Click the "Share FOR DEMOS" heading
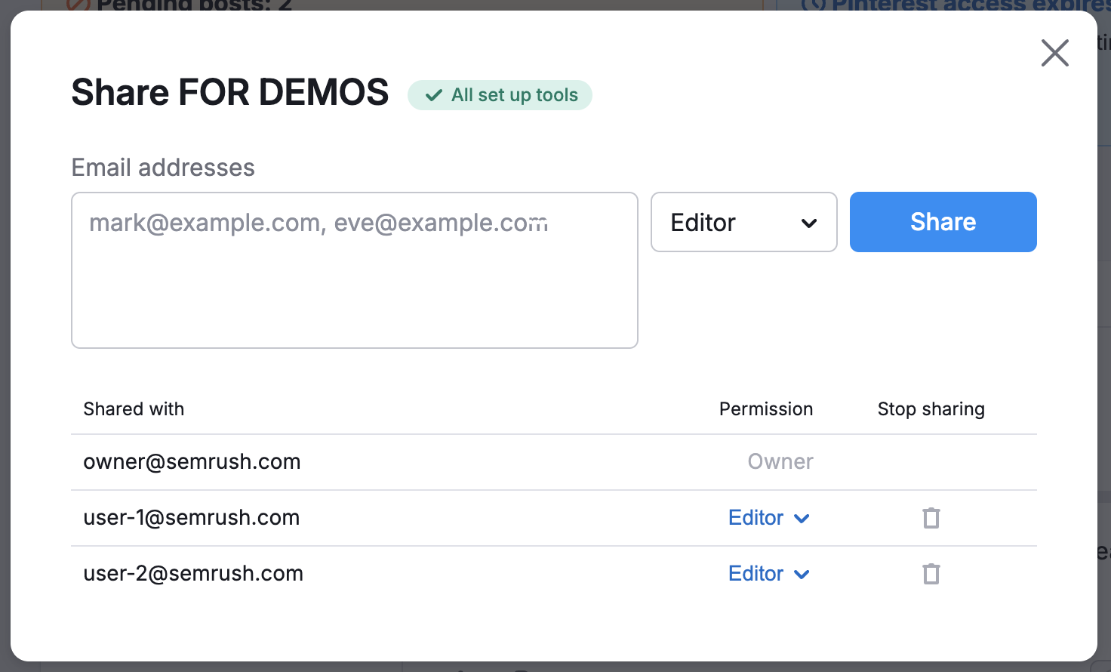Viewport: 1111px width, 672px height. pos(229,93)
